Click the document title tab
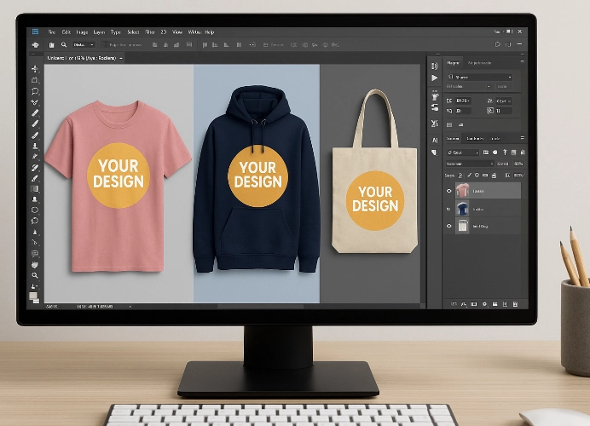 81,58
